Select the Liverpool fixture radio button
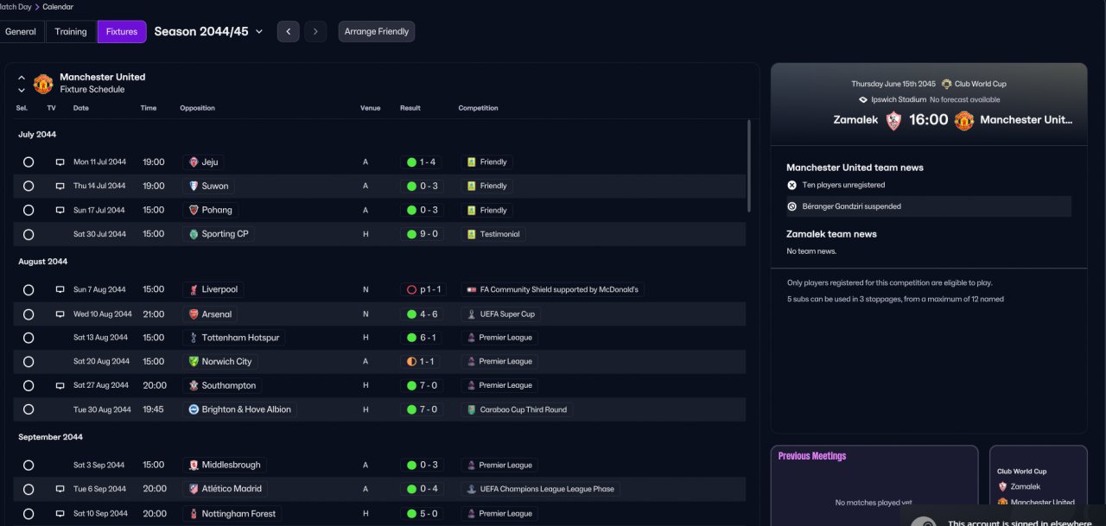1106x526 pixels. coord(29,290)
